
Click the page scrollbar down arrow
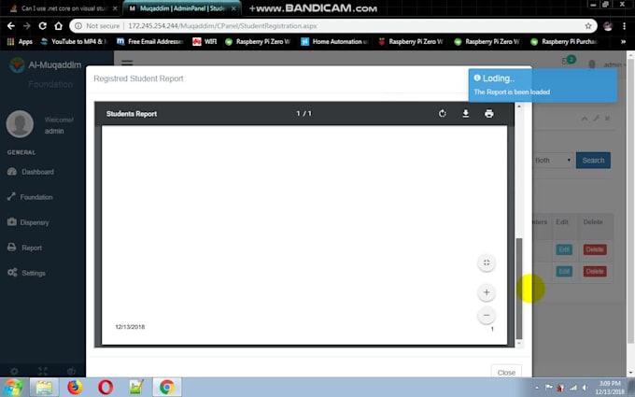[630, 373]
